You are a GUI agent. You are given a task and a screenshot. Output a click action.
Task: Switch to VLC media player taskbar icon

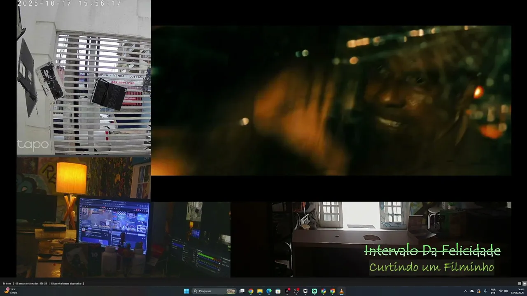click(341, 291)
